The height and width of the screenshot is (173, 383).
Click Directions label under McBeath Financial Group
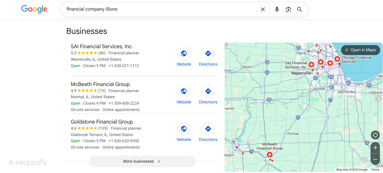[208, 102]
